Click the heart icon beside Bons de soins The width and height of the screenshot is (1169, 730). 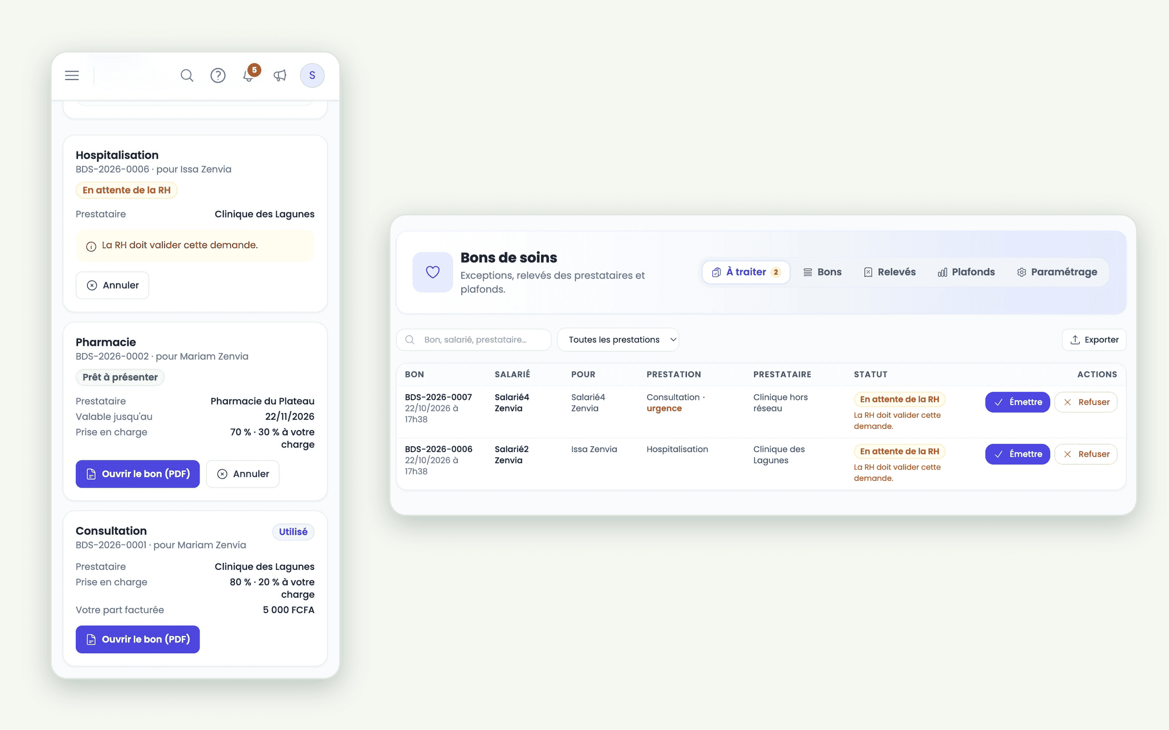[x=433, y=272]
